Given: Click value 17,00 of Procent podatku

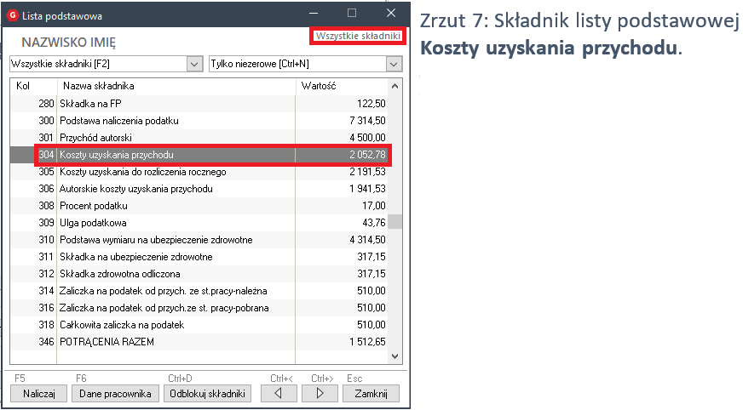Looking at the screenshot, I should tap(374, 206).
